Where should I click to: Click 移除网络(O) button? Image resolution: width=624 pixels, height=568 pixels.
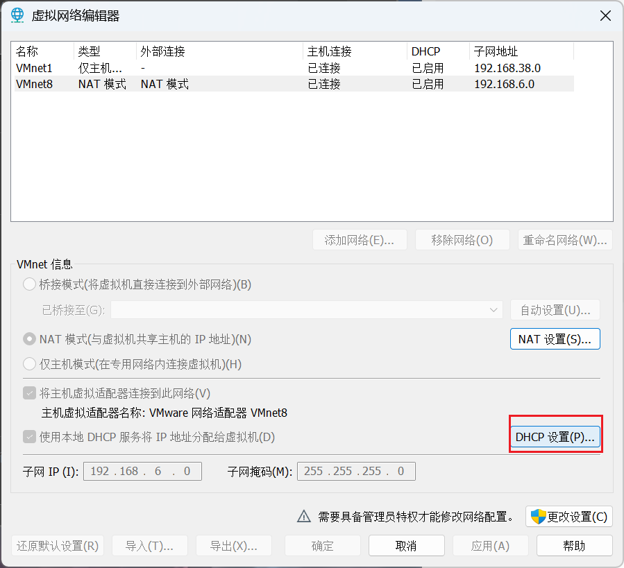tap(462, 240)
